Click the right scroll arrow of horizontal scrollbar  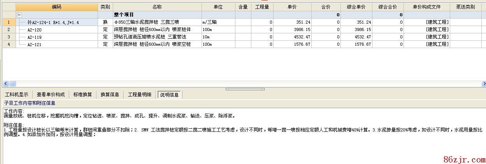pos(484,83)
